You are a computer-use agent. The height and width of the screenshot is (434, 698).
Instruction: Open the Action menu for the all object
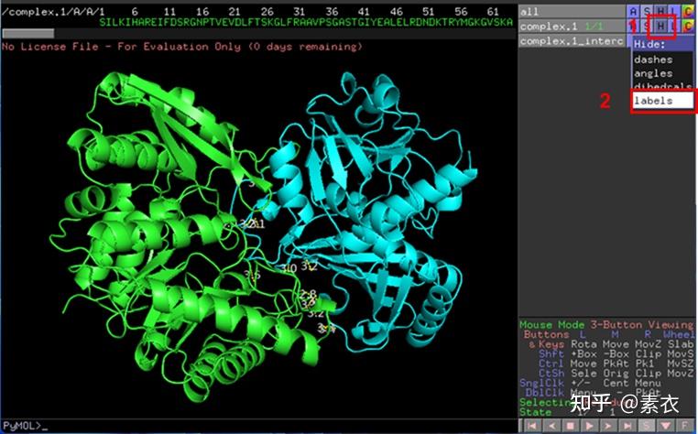633,11
